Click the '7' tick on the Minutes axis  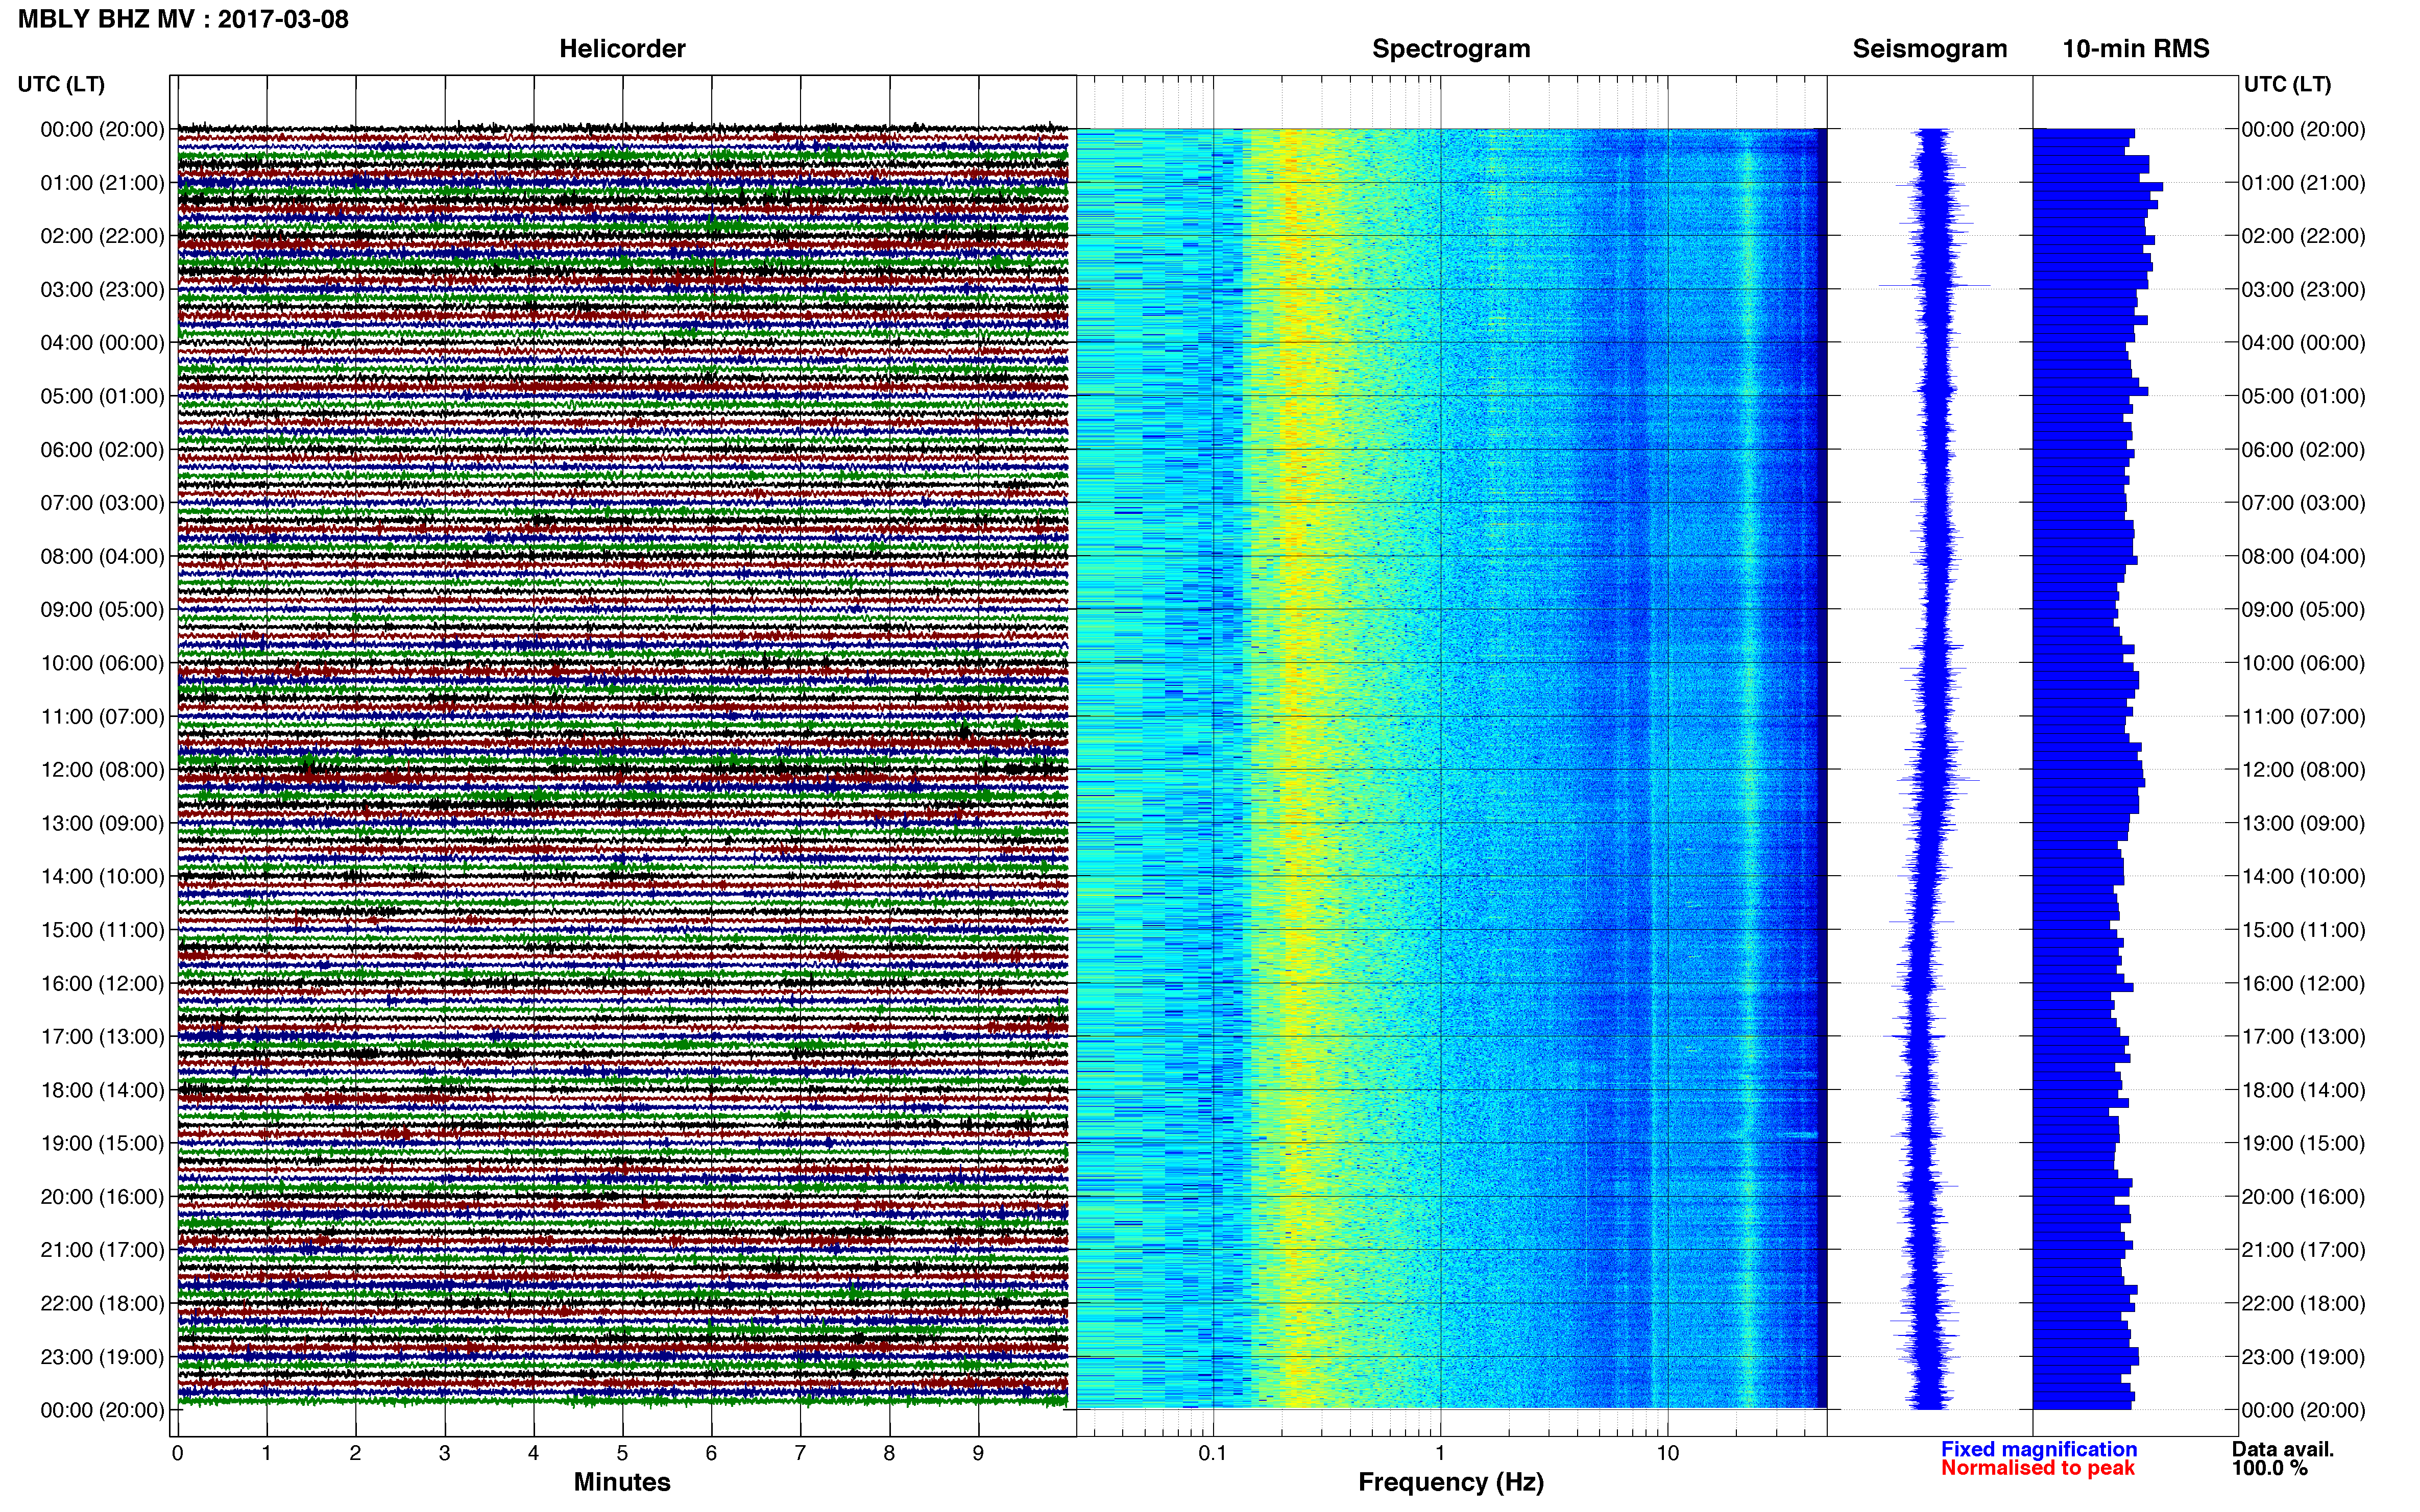(801, 1453)
